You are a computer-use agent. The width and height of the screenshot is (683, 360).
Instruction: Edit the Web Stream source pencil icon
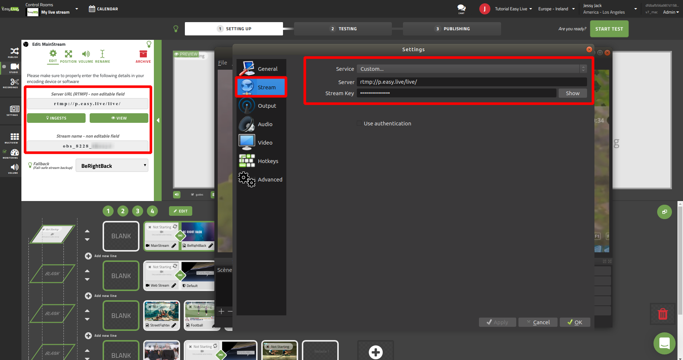coord(174,285)
